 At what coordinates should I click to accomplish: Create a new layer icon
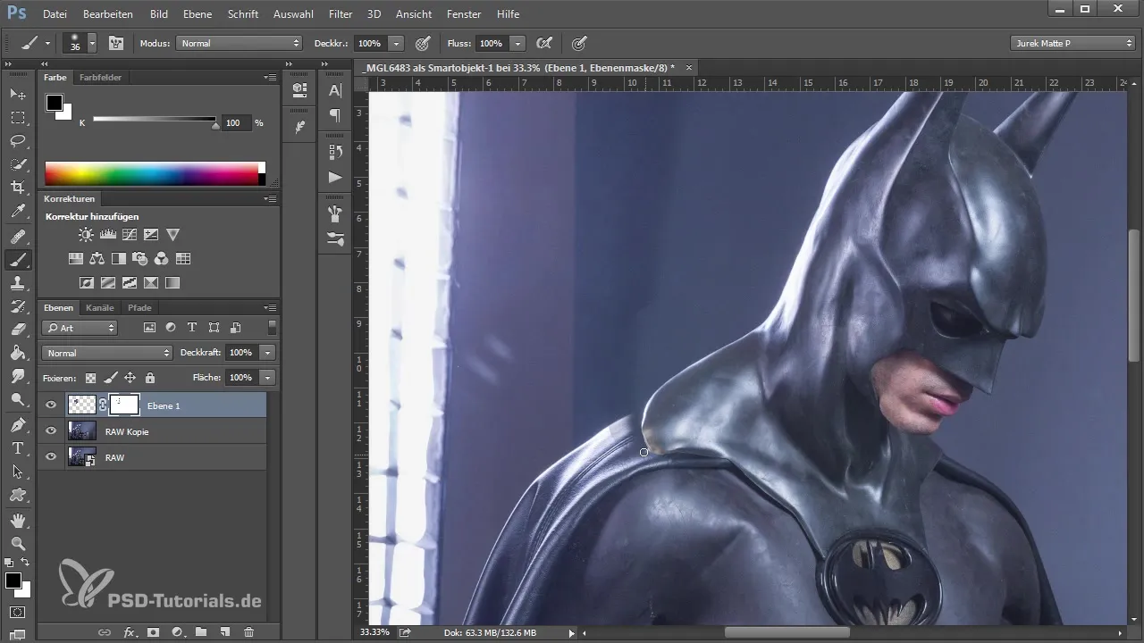coord(225,632)
